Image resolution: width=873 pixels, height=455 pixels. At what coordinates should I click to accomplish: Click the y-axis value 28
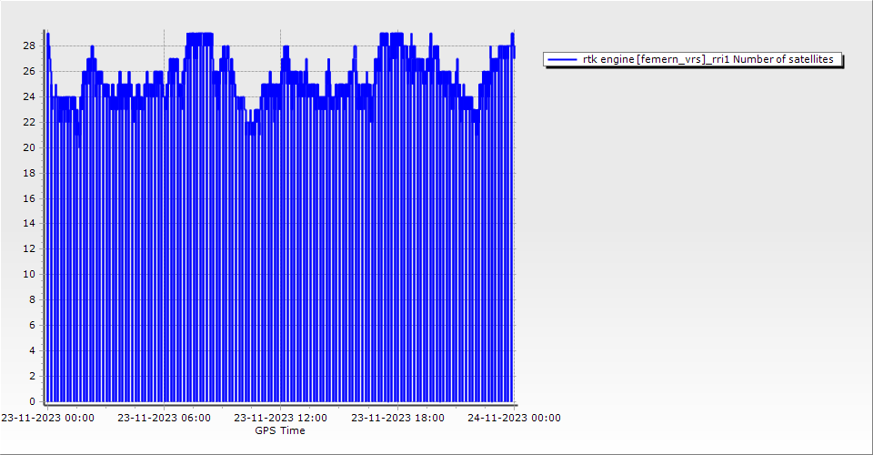tap(29, 45)
